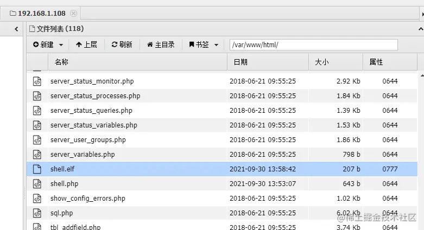Click the file icon of server_user_groups.php
The width and height of the screenshot is (424, 230).
click(37, 140)
